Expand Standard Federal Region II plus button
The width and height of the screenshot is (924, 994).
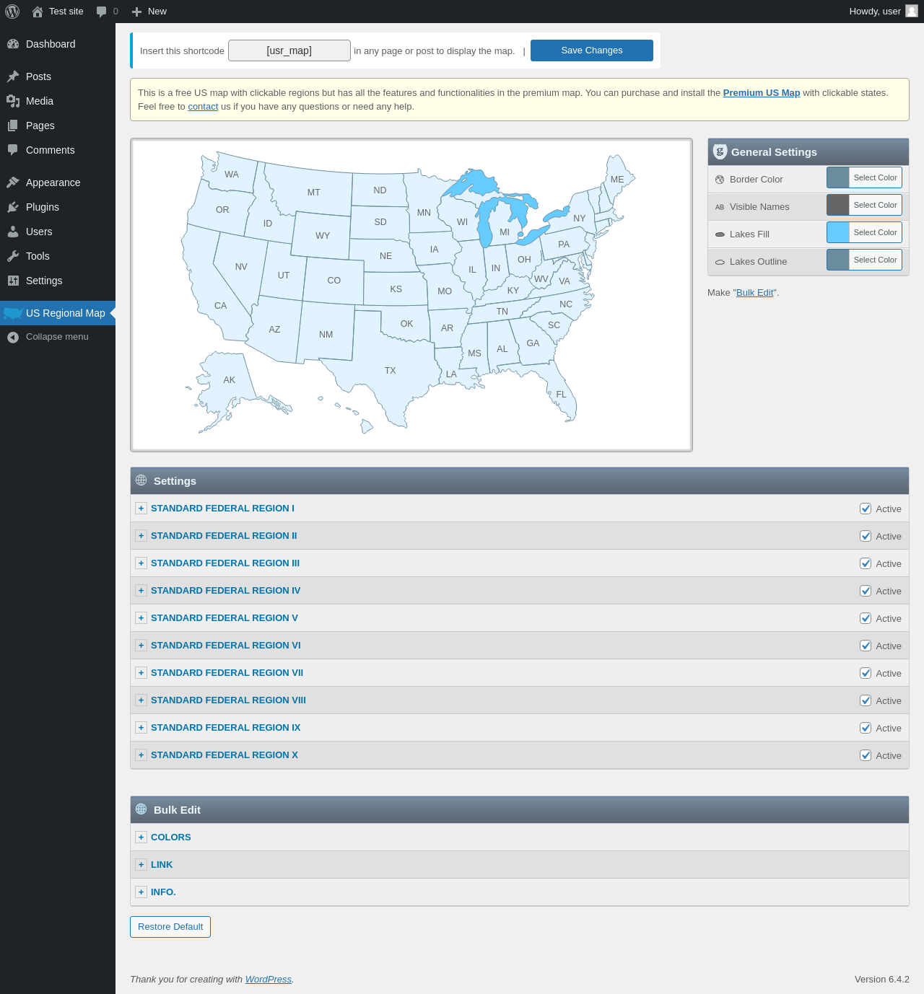coord(141,536)
